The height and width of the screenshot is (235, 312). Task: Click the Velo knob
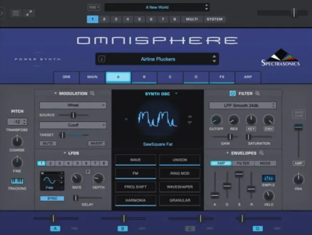[269, 196]
